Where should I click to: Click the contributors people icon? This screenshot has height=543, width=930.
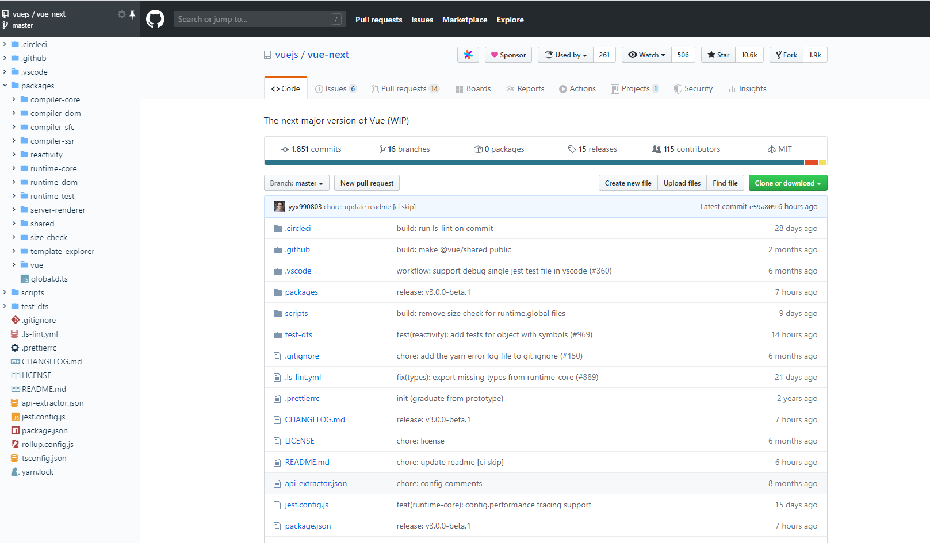click(x=657, y=149)
